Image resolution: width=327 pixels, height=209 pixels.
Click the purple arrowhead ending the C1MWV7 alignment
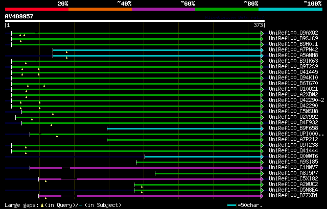tap(262, 168)
